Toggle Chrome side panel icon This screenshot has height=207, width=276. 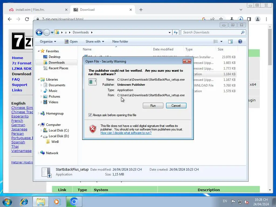[x=249, y=19]
